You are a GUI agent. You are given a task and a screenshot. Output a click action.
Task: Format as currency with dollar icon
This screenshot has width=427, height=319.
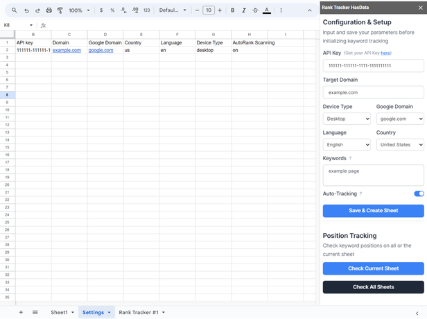(101, 10)
